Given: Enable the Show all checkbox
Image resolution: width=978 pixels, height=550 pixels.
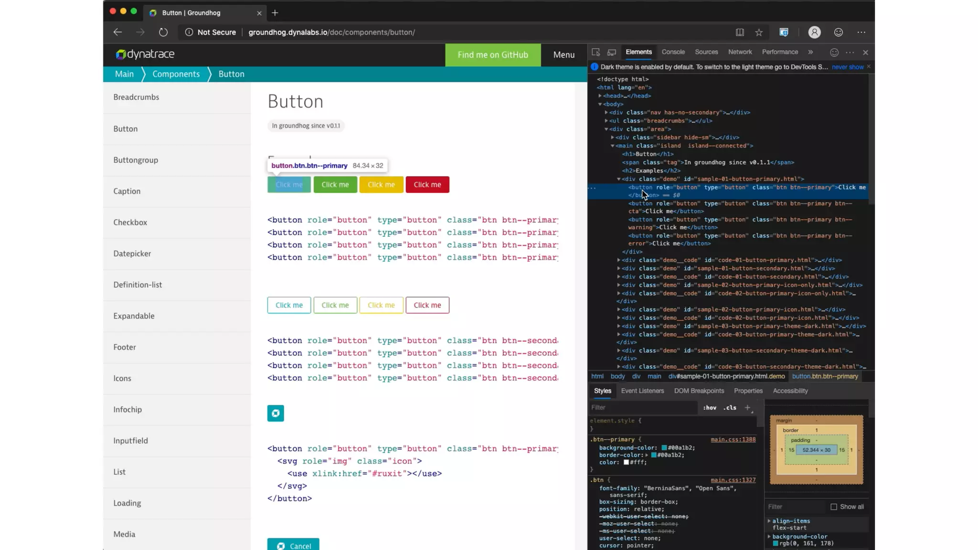Looking at the screenshot, I should point(834,507).
